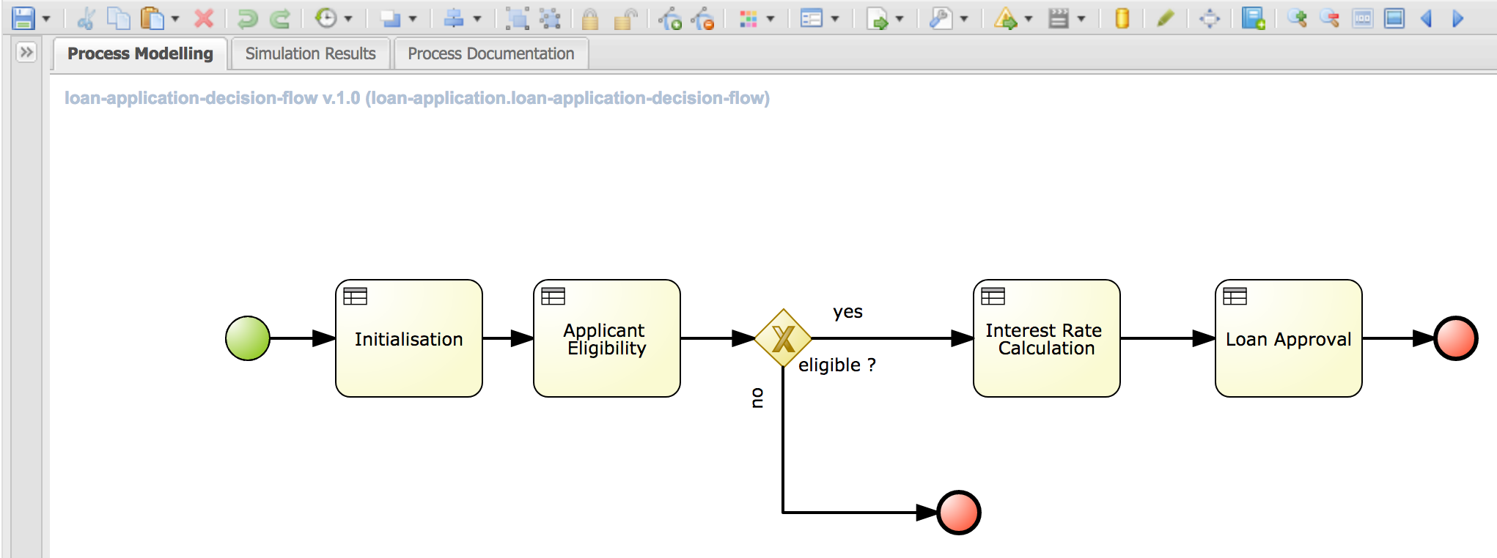Click the remove docker point icon
This screenshot has width=1497, height=558.
(x=702, y=19)
